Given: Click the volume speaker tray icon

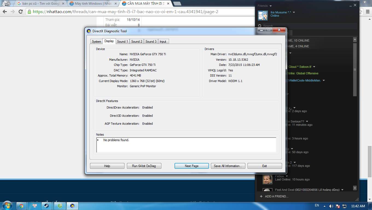Looking at the screenshot, I should tap(331, 206).
